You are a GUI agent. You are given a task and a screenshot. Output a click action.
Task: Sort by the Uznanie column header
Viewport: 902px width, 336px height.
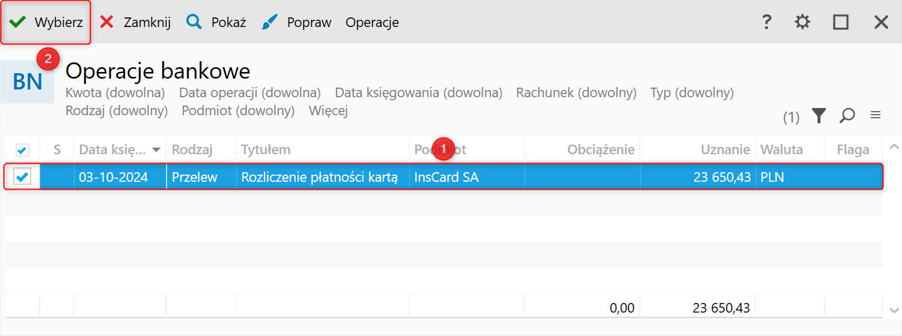point(725,150)
